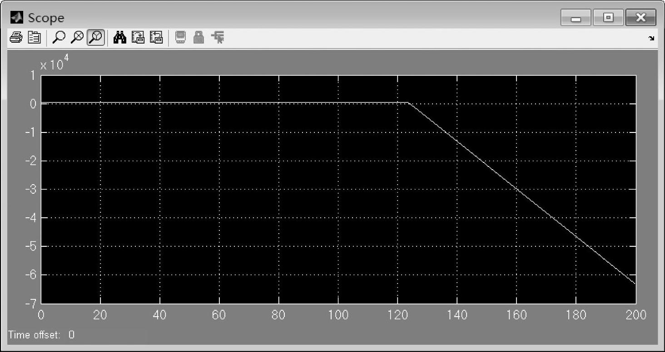Screen dimensions: 665x352
Task: Click the x-axis label 100
Action: pos(338,315)
